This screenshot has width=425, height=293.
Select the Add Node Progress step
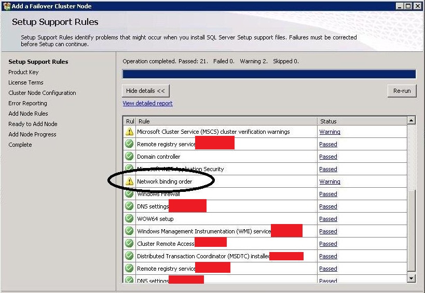point(32,134)
